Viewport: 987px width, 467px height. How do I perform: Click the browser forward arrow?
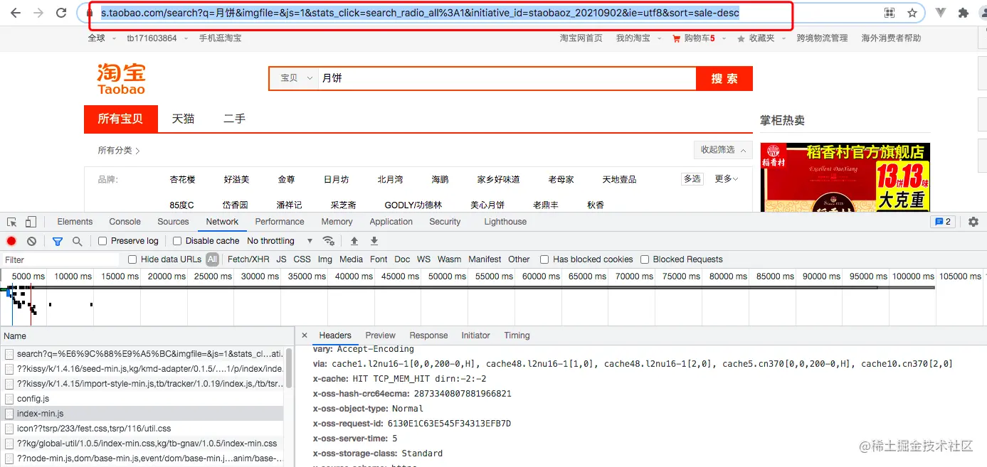click(x=38, y=13)
